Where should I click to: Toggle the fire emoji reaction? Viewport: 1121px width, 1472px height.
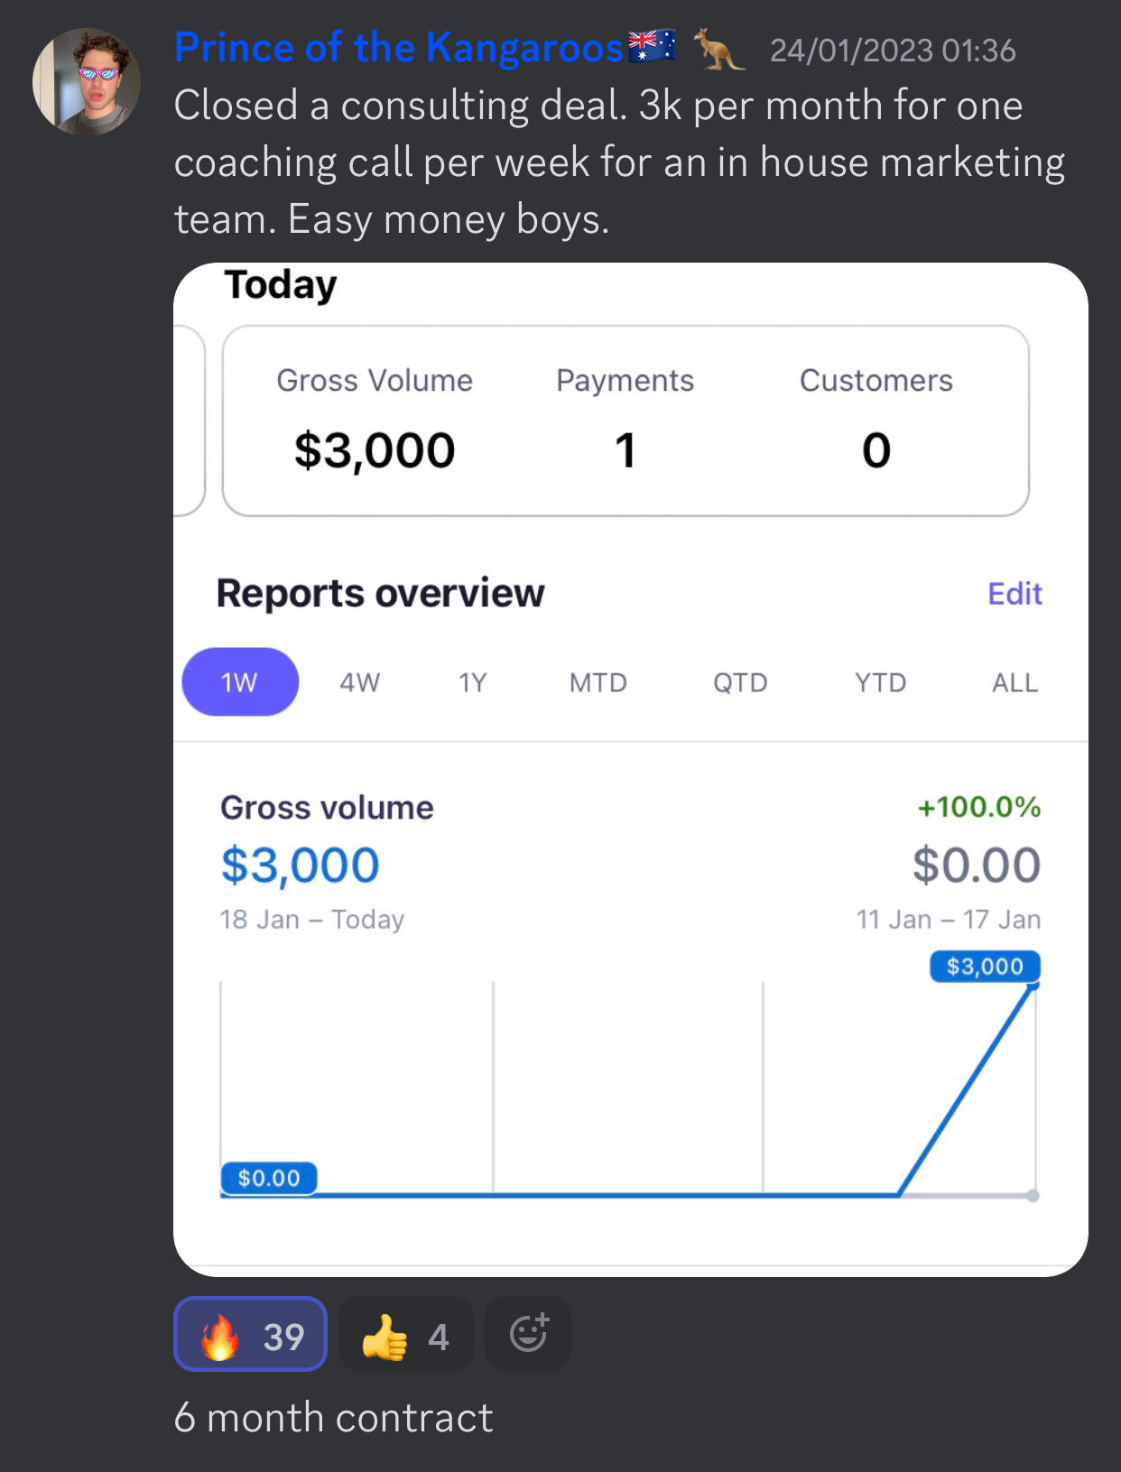pyautogui.click(x=250, y=1334)
